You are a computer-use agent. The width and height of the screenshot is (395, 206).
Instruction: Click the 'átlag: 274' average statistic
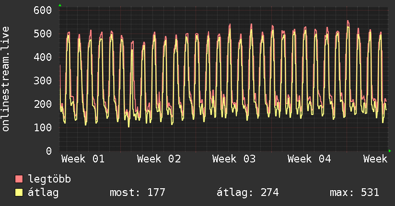248,193
